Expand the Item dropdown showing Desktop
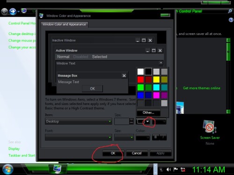The height and width of the screenshot is (175, 234). [x=79, y=121]
